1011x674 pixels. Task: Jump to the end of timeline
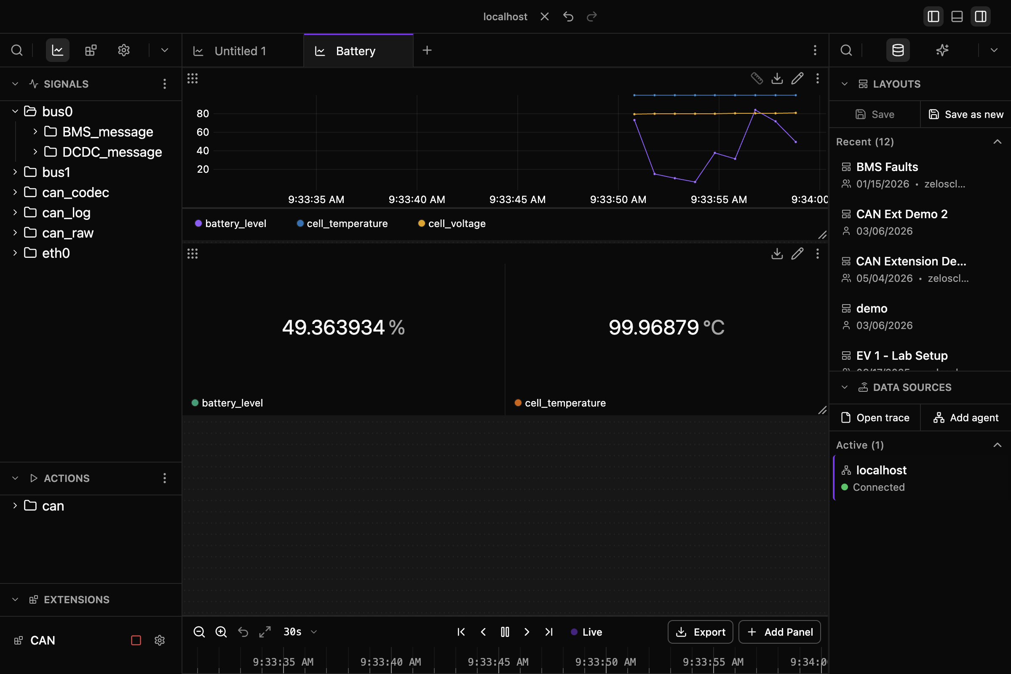(x=549, y=632)
